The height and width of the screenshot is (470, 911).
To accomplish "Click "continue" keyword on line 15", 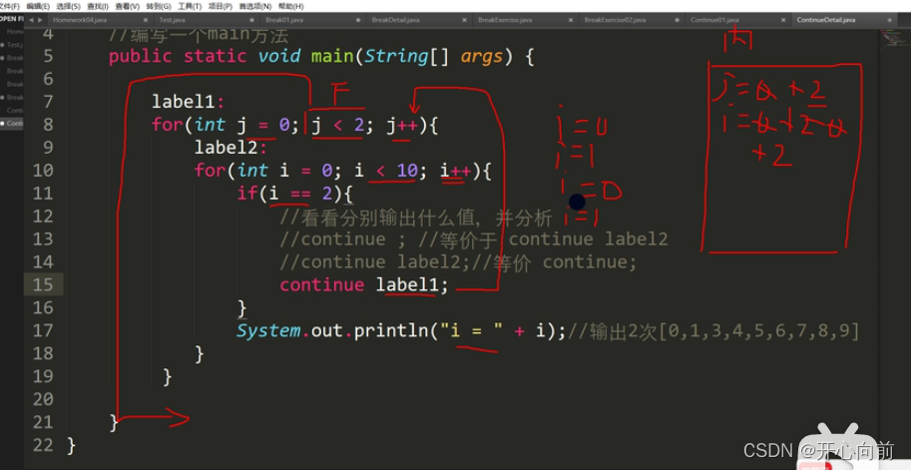I will tap(322, 285).
